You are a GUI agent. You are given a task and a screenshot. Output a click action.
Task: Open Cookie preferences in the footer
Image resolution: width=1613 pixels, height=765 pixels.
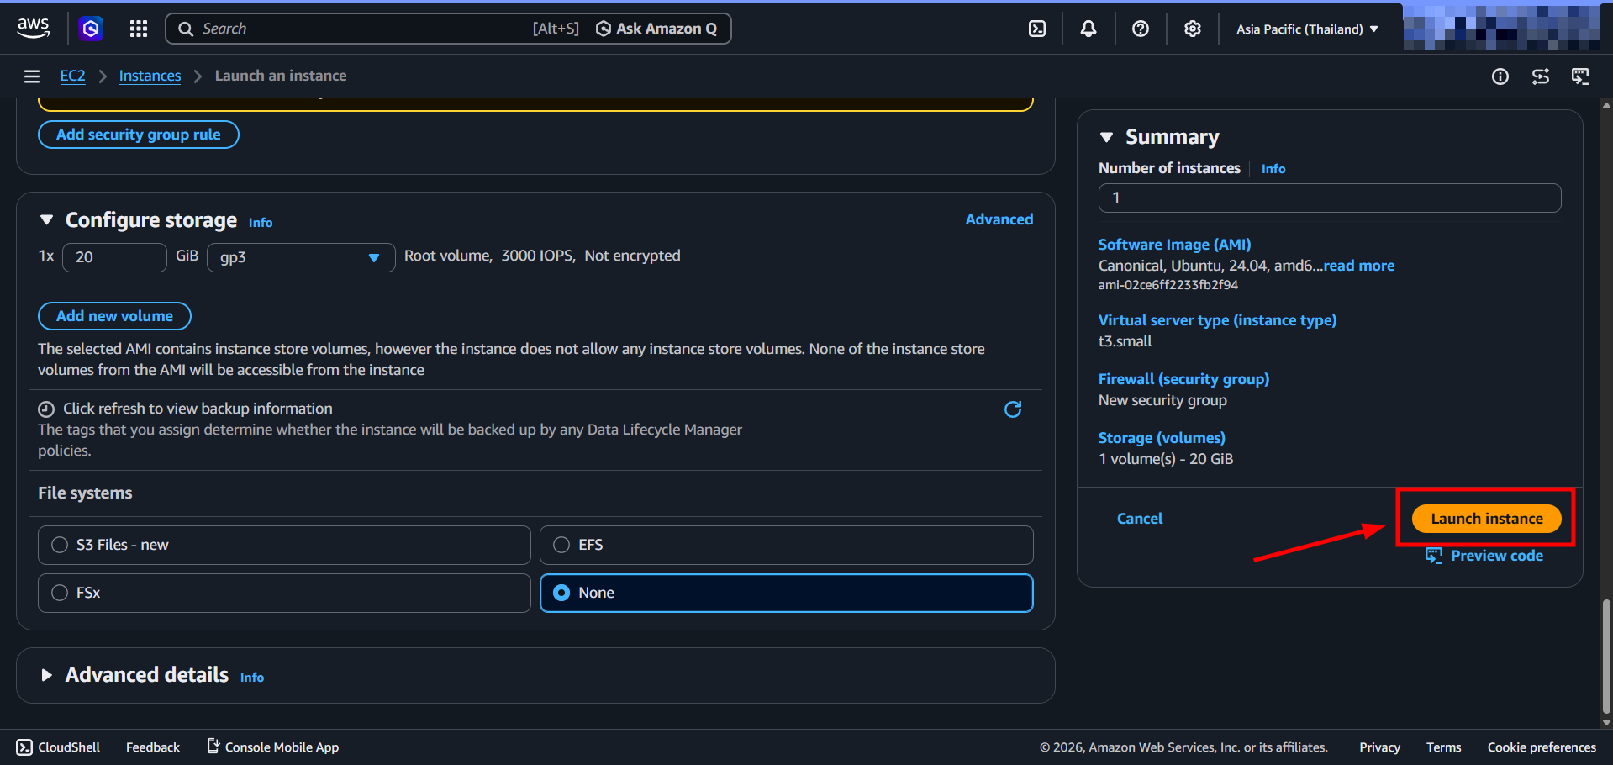(x=1542, y=747)
